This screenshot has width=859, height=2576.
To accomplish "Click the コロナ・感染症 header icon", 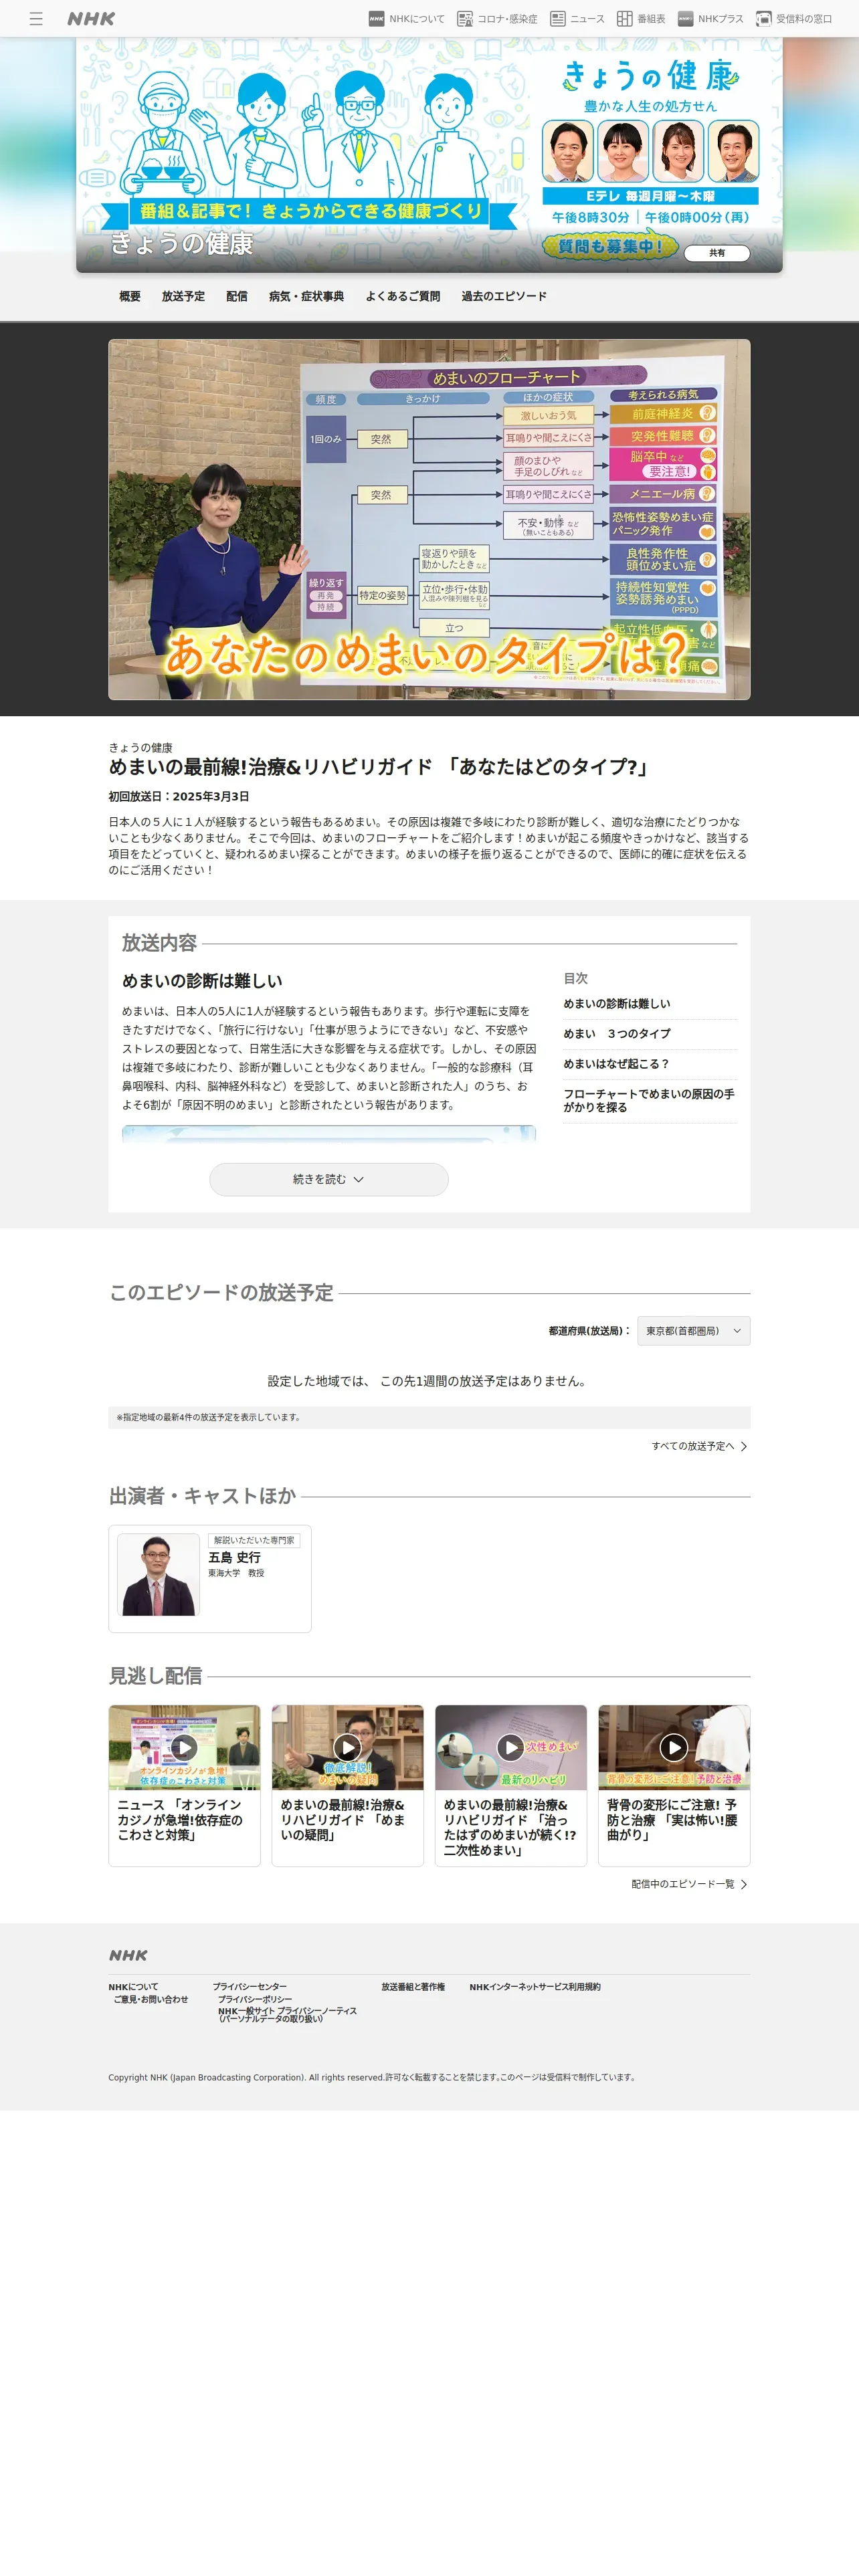I will [x=465, y=19].
